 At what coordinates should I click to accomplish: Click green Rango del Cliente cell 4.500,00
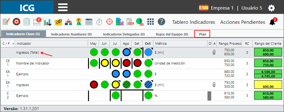pos(268,72)
